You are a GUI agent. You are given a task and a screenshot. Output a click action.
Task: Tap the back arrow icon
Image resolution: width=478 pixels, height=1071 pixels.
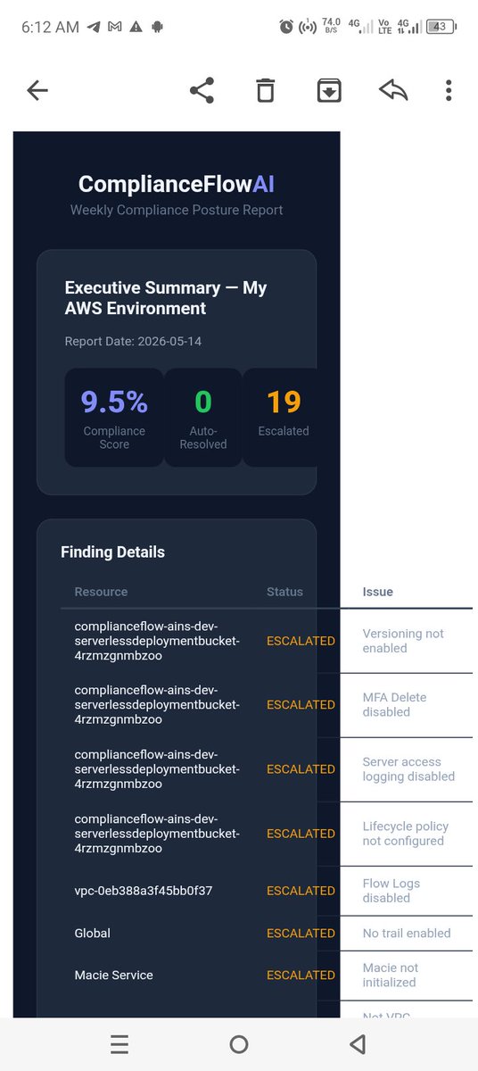tap(37, 90)
